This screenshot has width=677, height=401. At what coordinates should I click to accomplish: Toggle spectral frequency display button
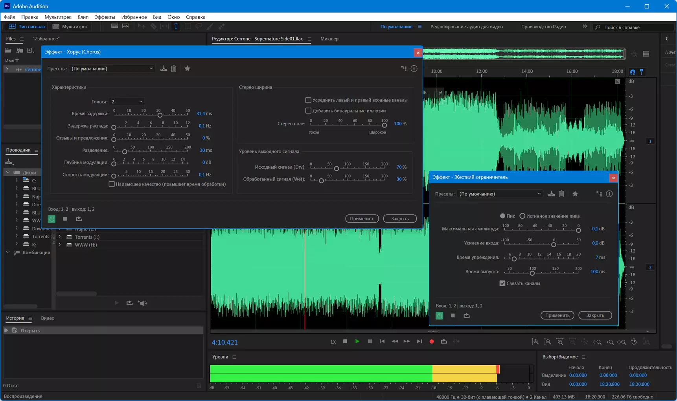point(114,26)
